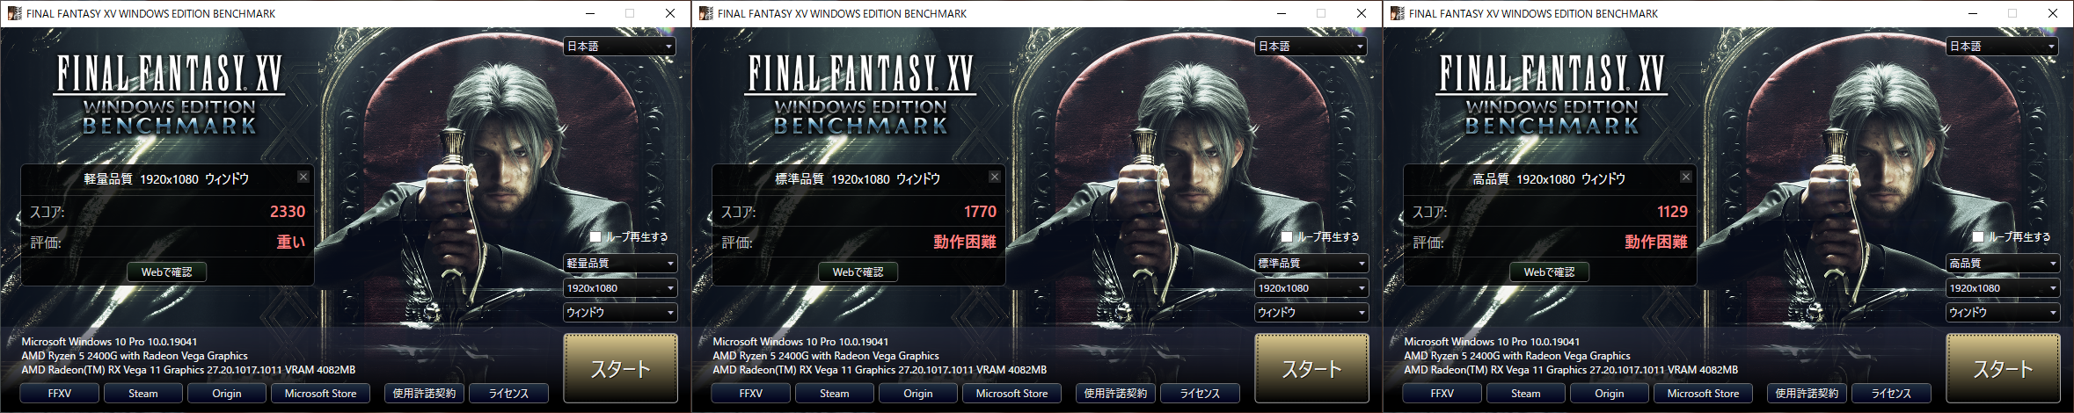Viewport: 2074px width, 413px height.
Task: Expand the 標準品質 quality preset dropdown
Action: pos(1311,263)
